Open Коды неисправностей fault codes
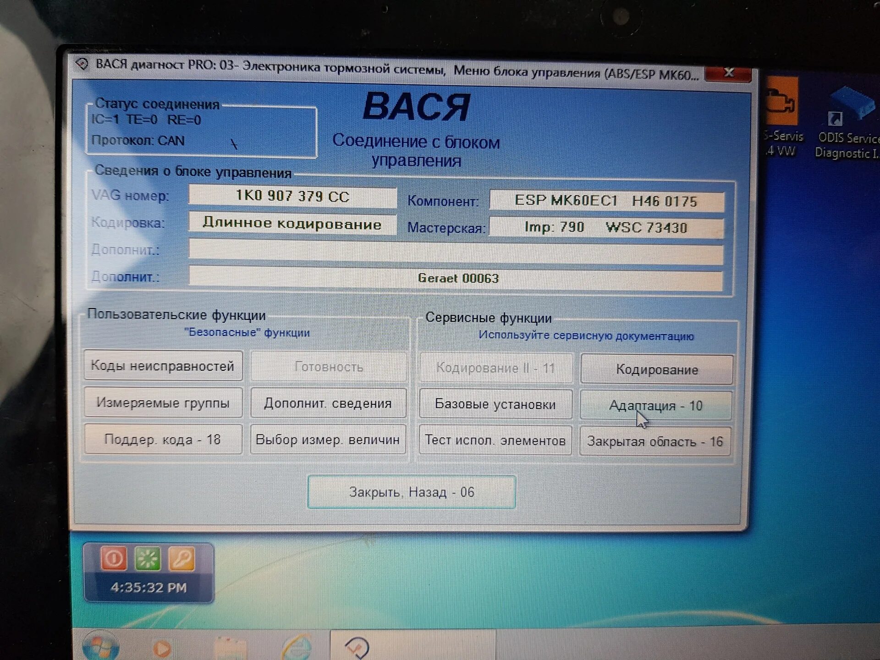This screenshot has width=880, height=660. click(163, 366)
